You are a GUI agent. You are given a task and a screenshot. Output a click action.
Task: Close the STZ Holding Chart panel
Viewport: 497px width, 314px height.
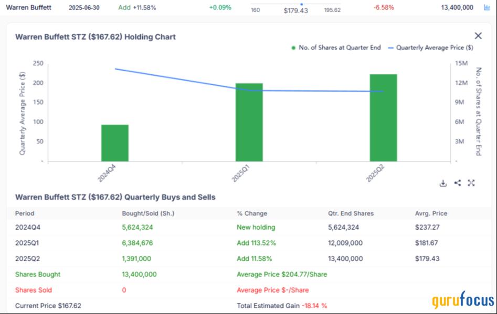point(478,36)
